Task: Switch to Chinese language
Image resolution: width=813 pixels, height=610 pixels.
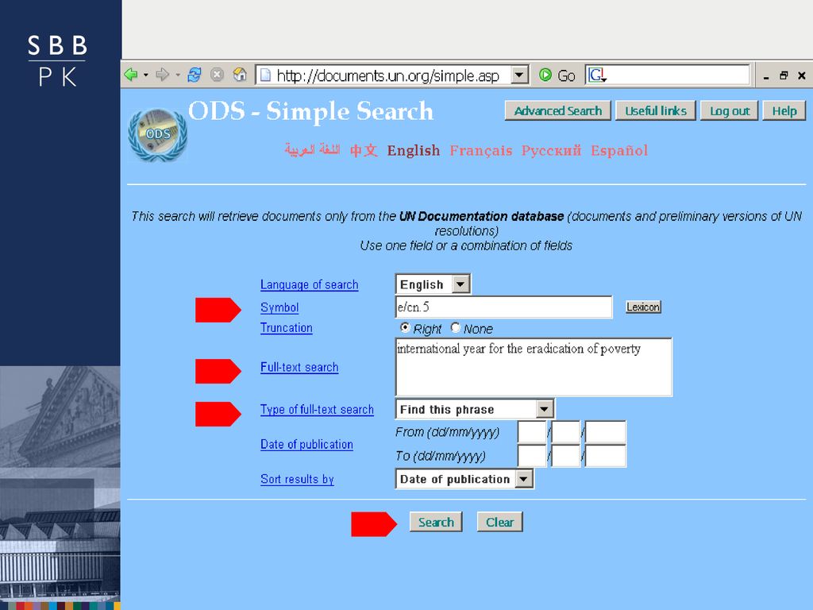Action: [x=364, y=150]
